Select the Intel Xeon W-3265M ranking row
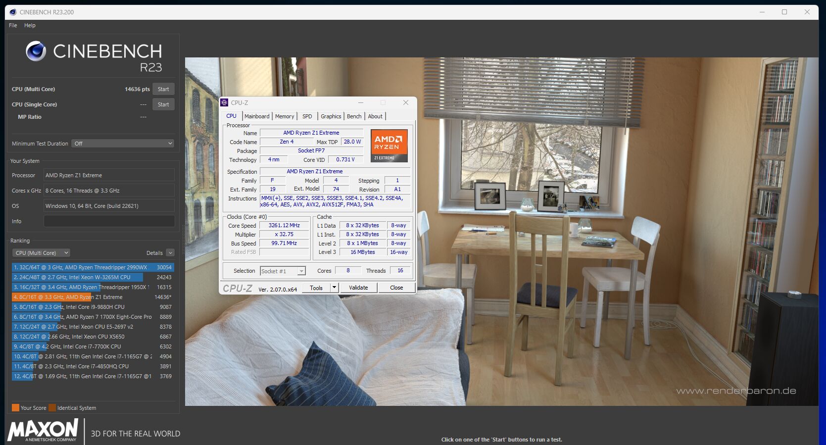The image size is (826, 445). pyautogui.click(x=93, y=277)
